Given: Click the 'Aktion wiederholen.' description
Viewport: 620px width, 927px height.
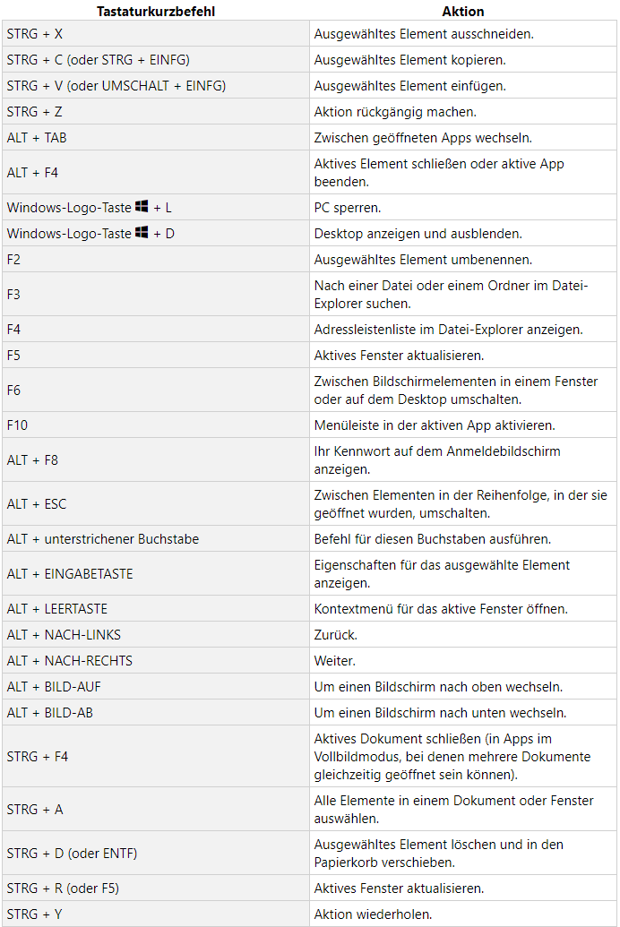Looking at the screenshot, I should pyautogui.click(x=373, y=914).
